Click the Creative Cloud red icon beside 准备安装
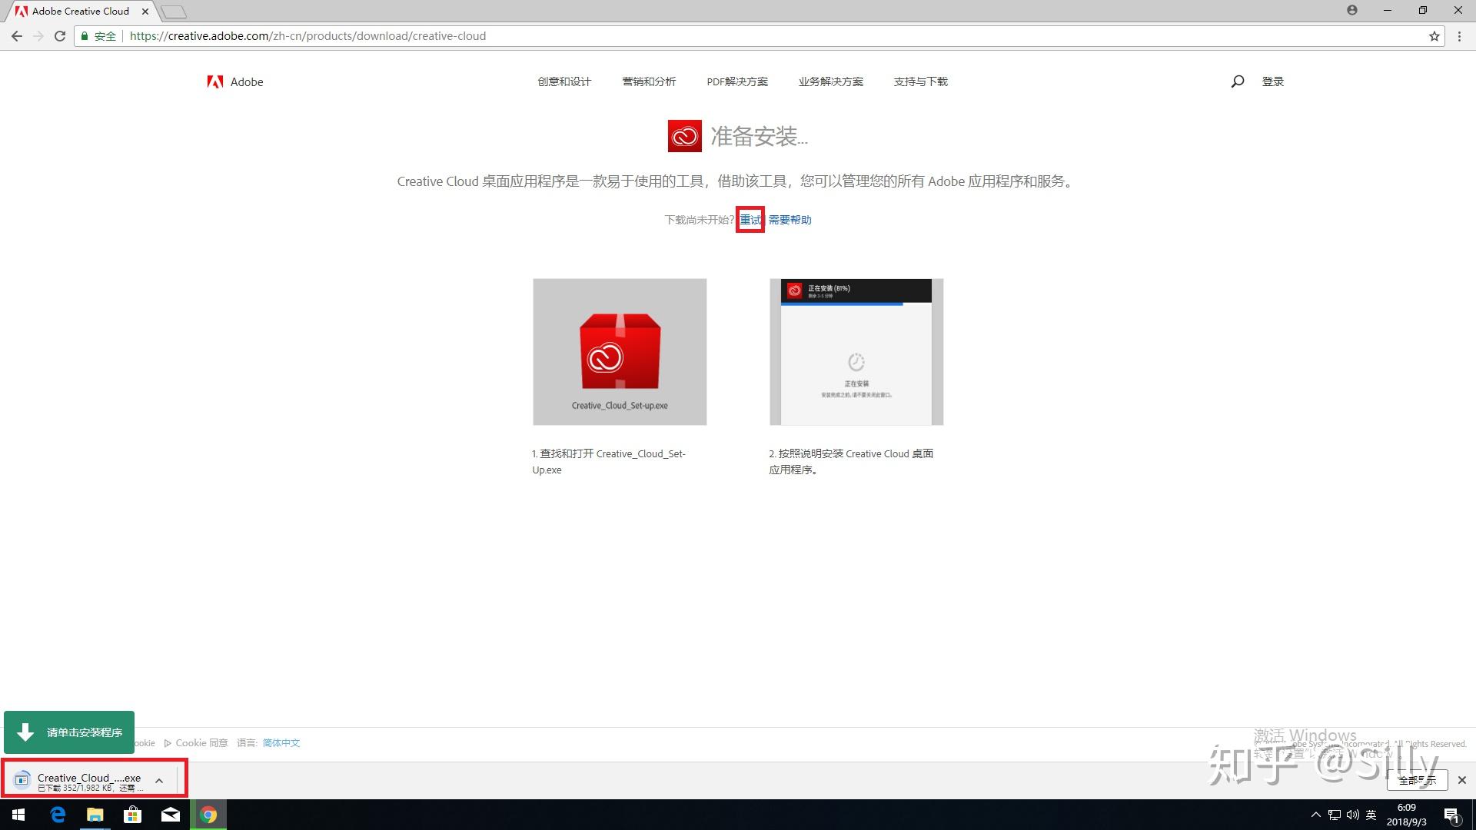Image resolution: width=1476 pixels, height=830 pixels. pos(684,136)
